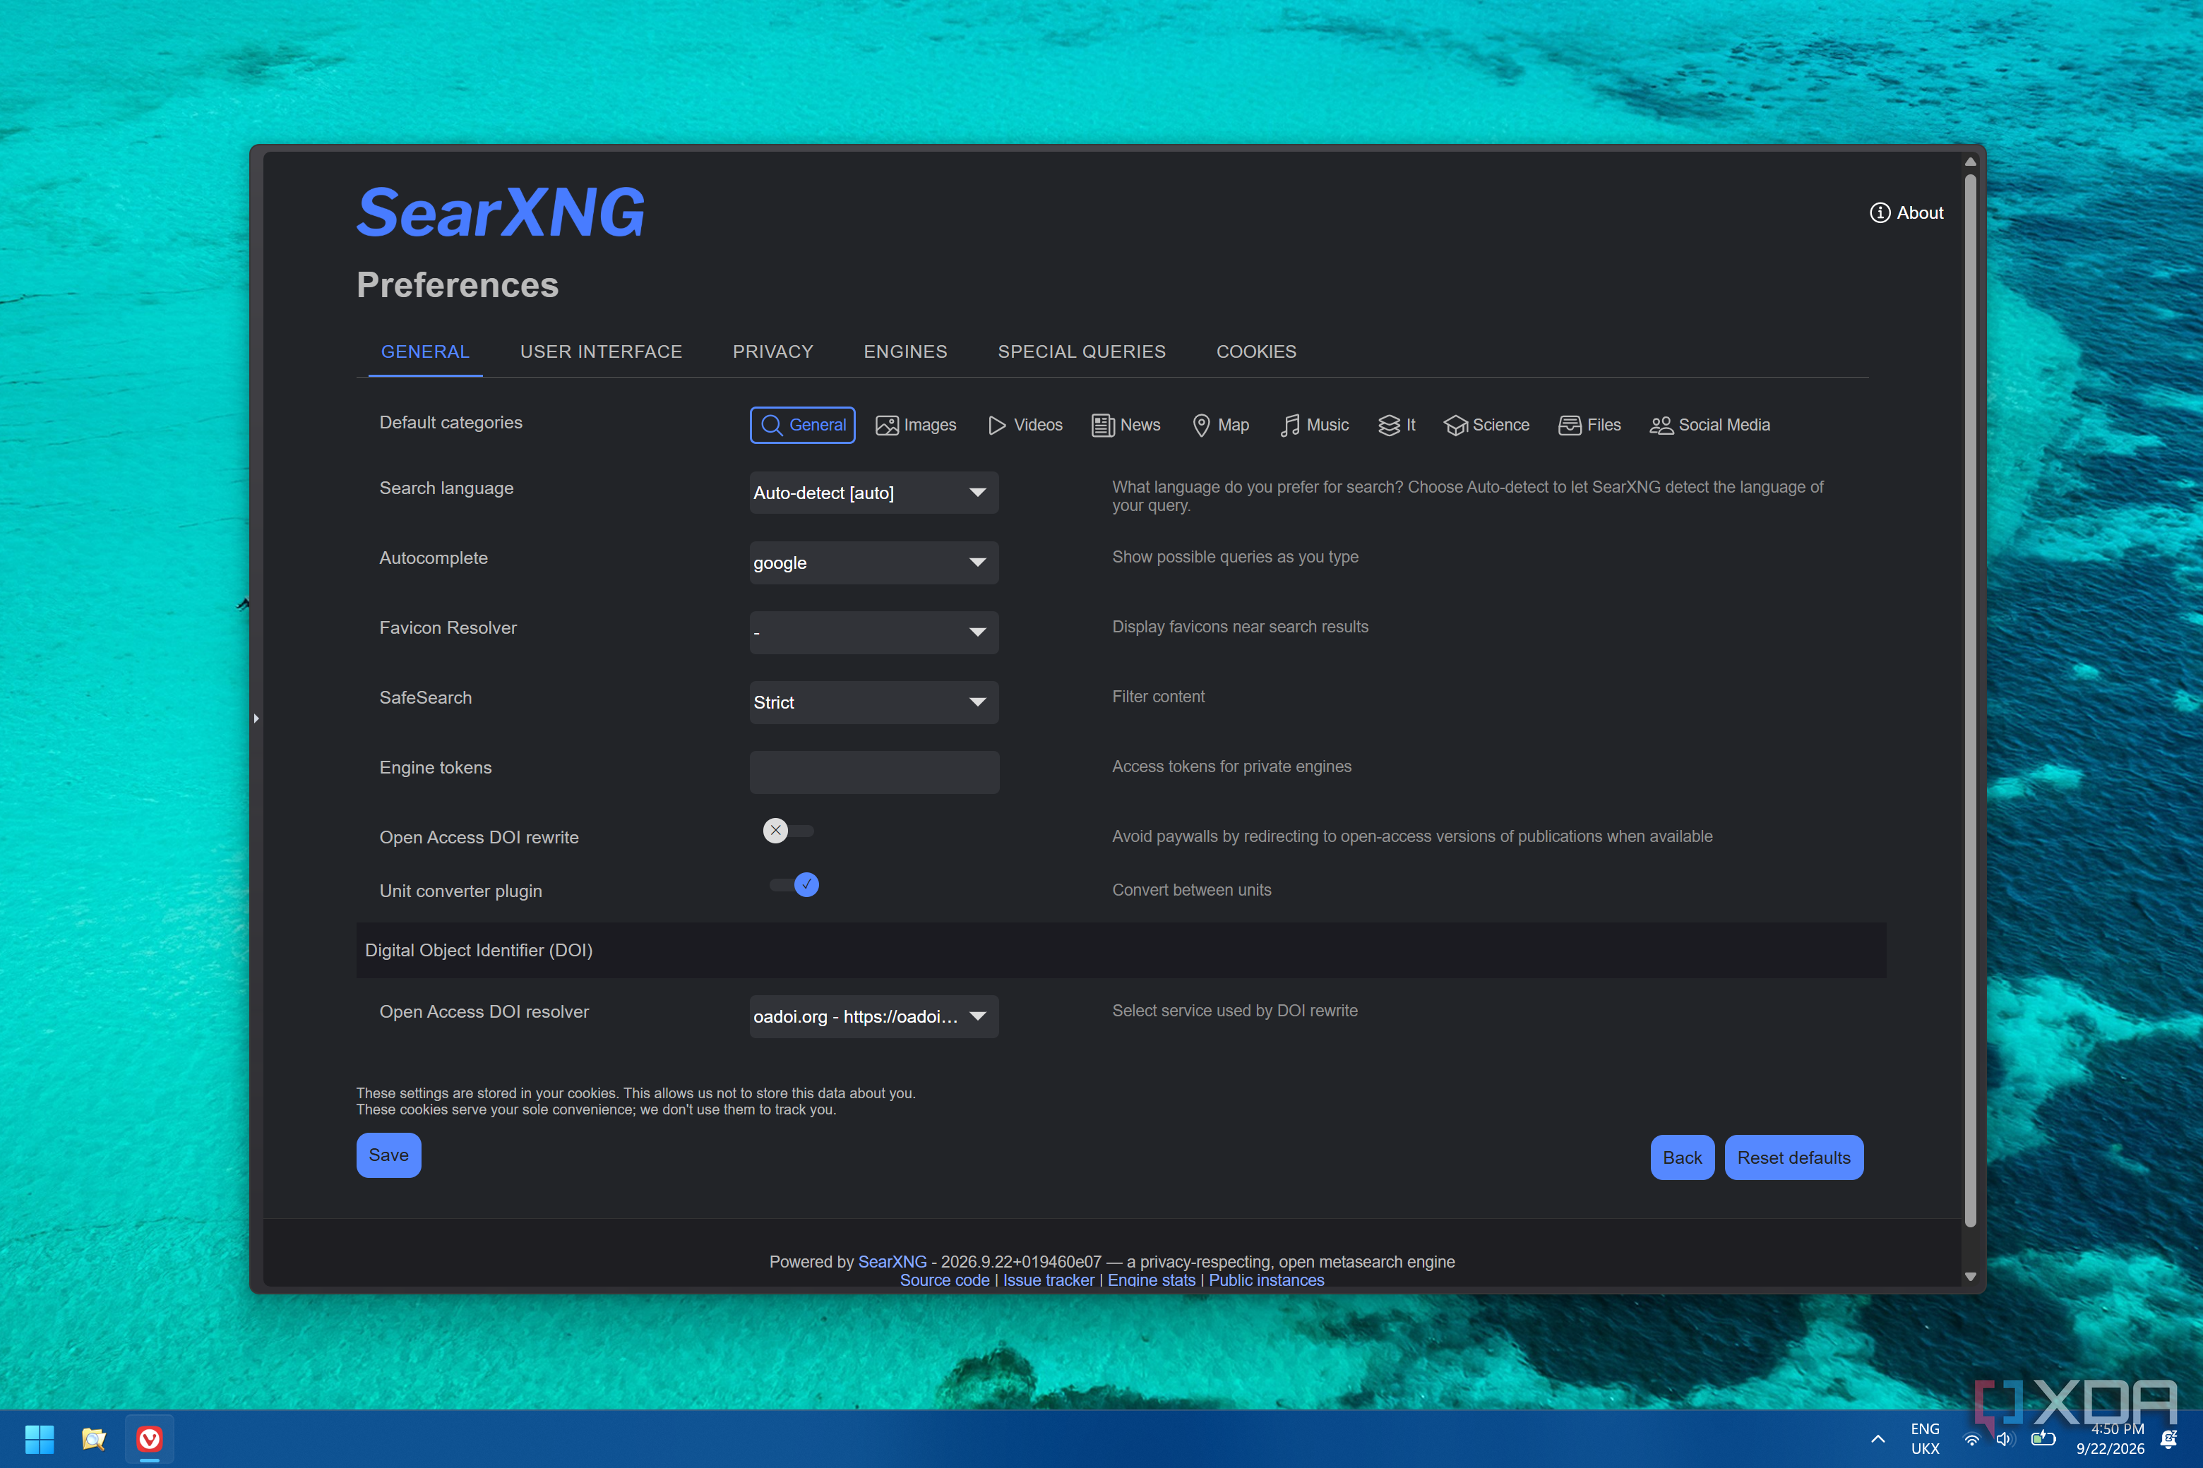Select the General category with magnifier icon
Image resolution: width=2203 pixels, height=1468 pixels.
[803, 425]
